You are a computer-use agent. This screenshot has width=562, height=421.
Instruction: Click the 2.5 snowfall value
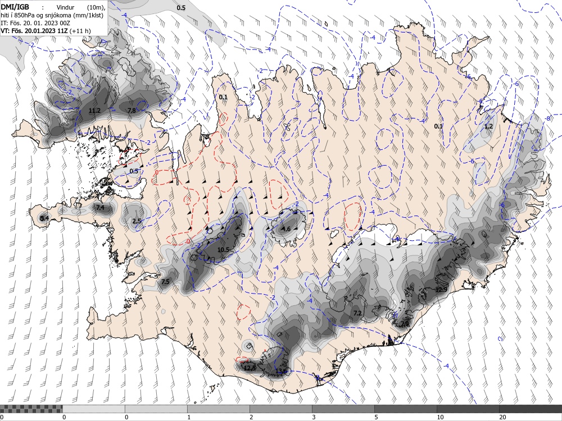137,221
